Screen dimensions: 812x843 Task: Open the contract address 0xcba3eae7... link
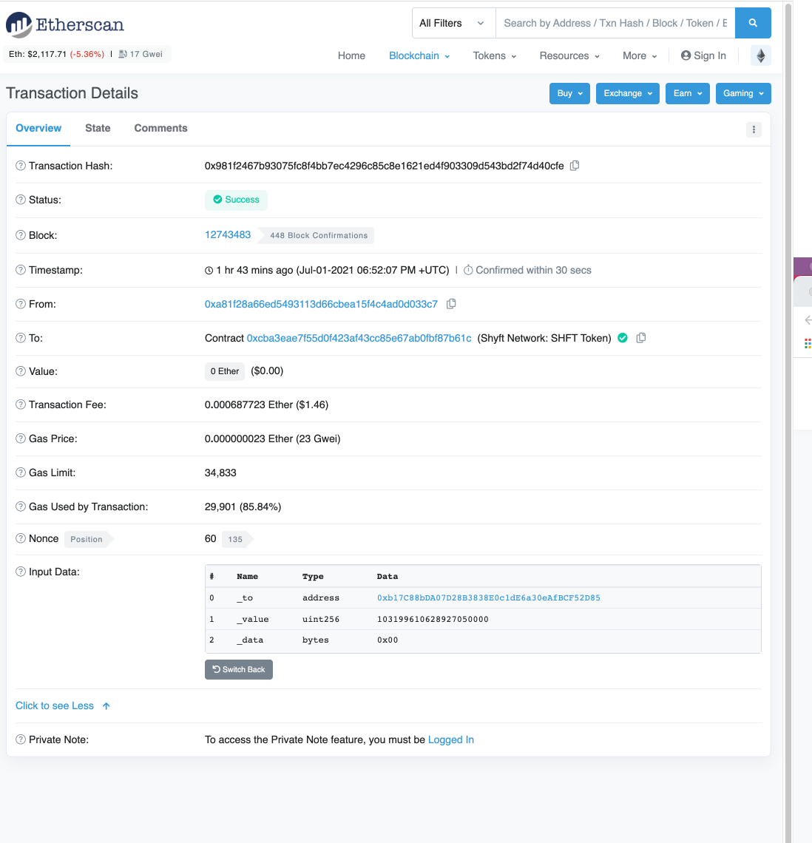coord(359,338)
